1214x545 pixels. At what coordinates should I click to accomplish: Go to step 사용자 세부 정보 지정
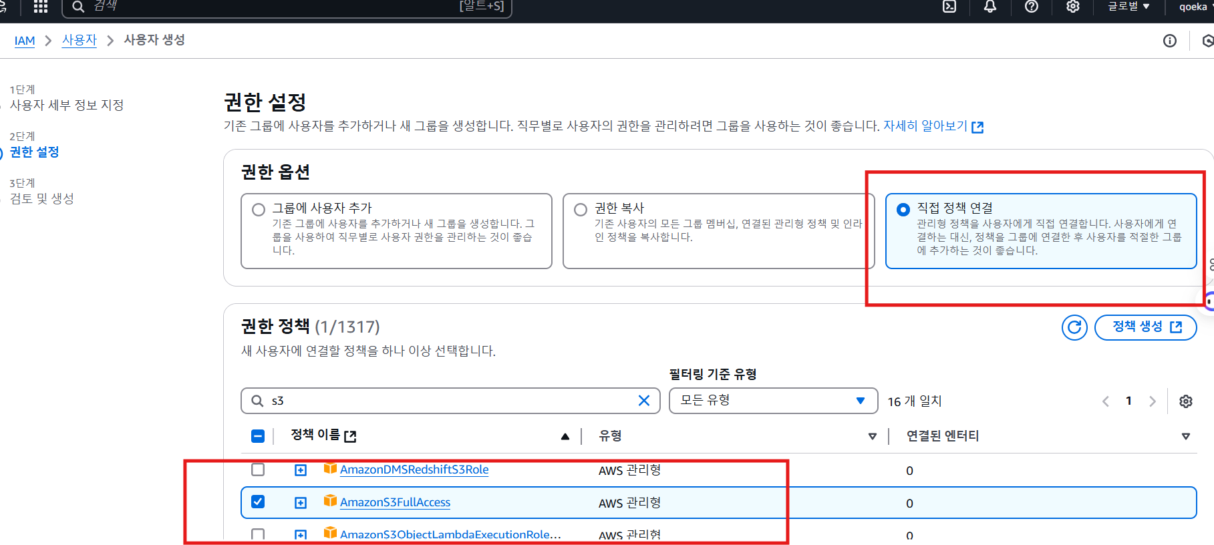point(67,105)
